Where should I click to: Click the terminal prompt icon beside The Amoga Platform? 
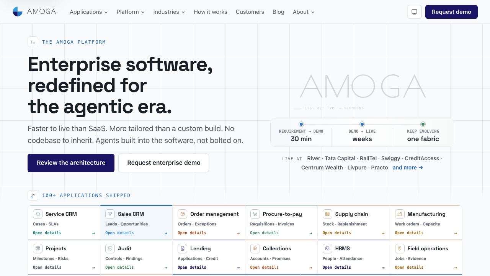[33, 42]
